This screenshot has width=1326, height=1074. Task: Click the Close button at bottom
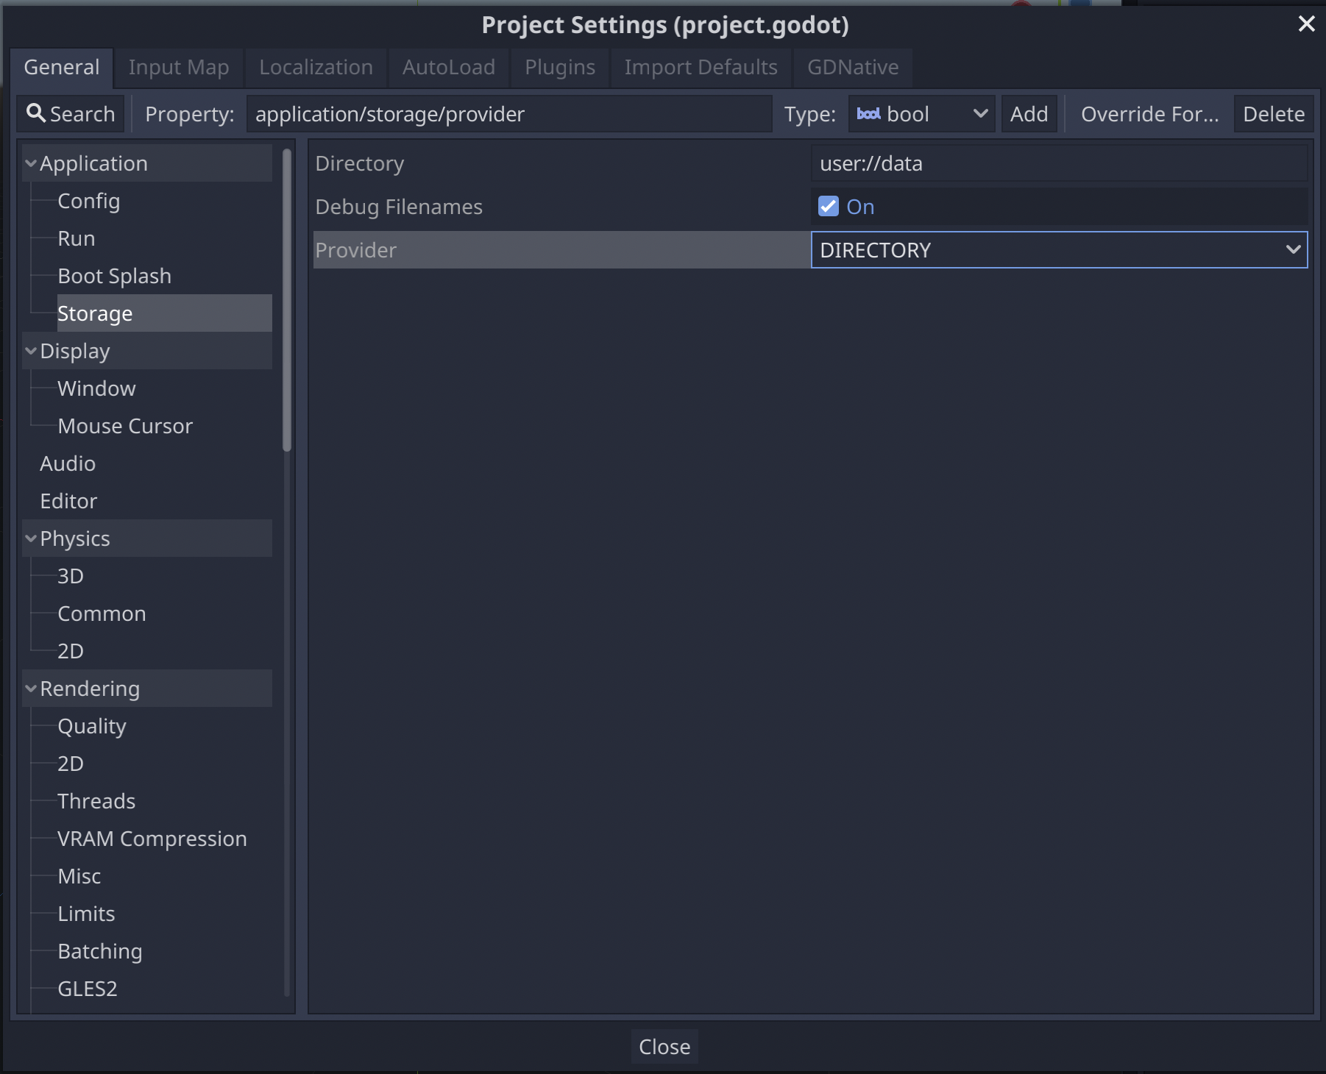tap(664, 1046)
